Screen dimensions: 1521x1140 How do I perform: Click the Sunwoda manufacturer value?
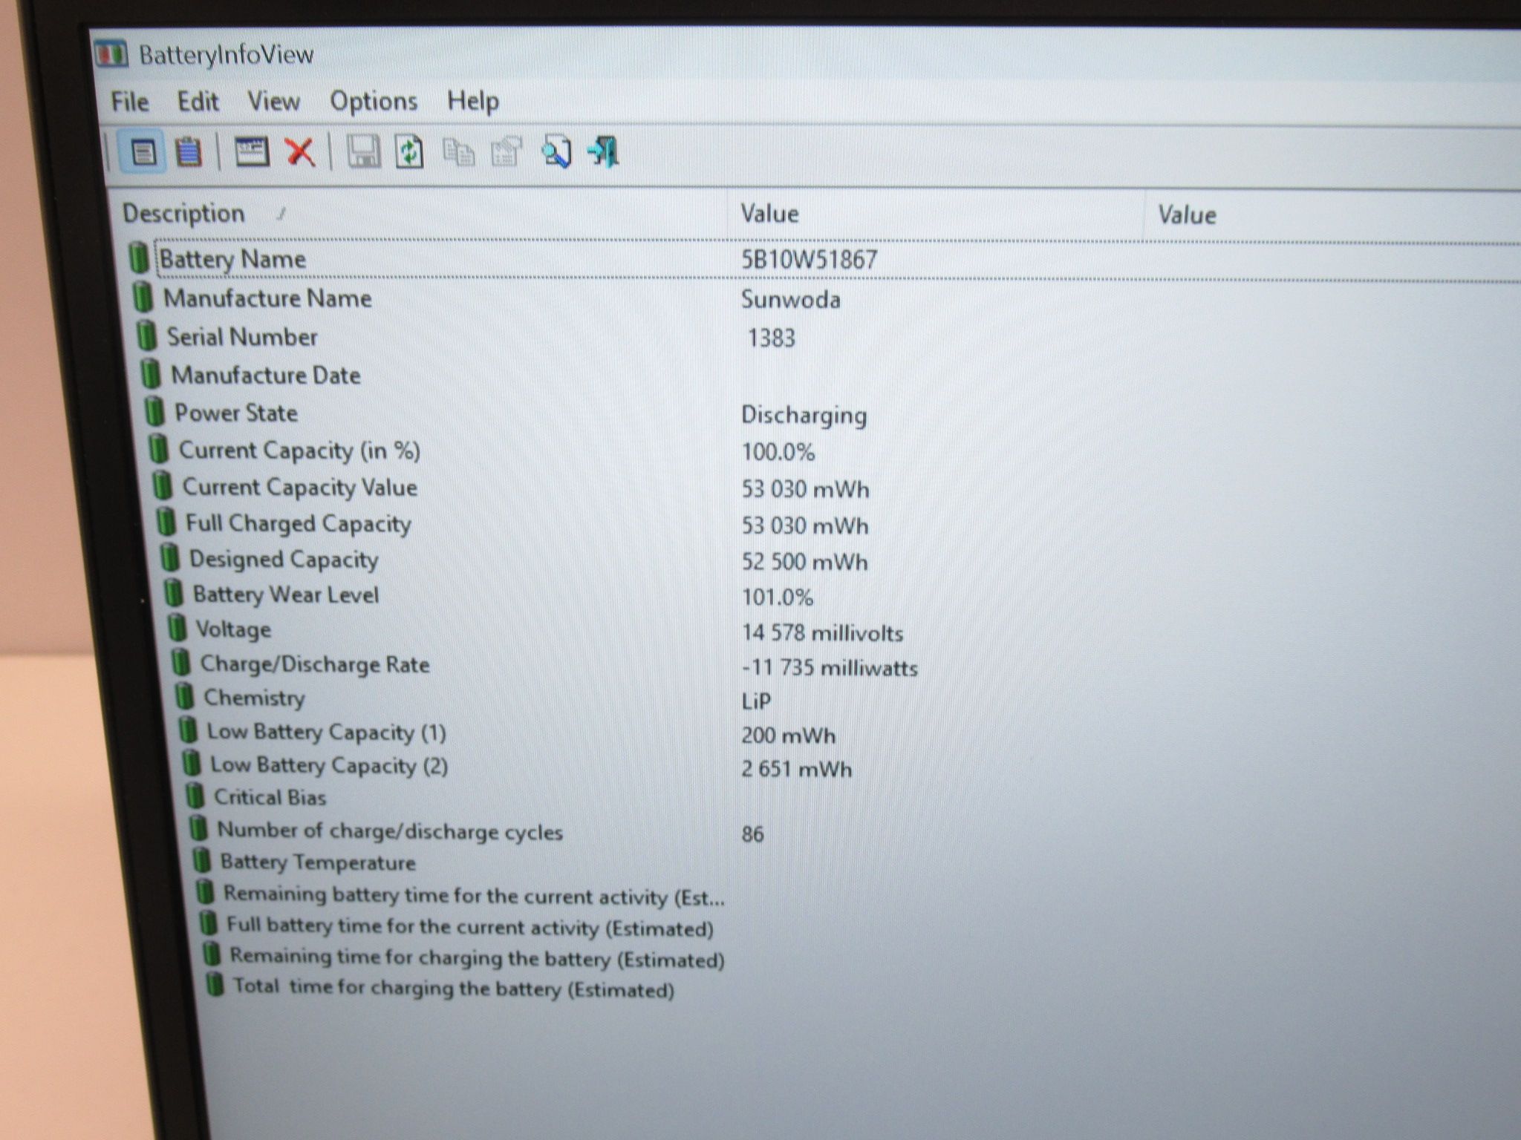pyautogui.click(x=791, y=299)
